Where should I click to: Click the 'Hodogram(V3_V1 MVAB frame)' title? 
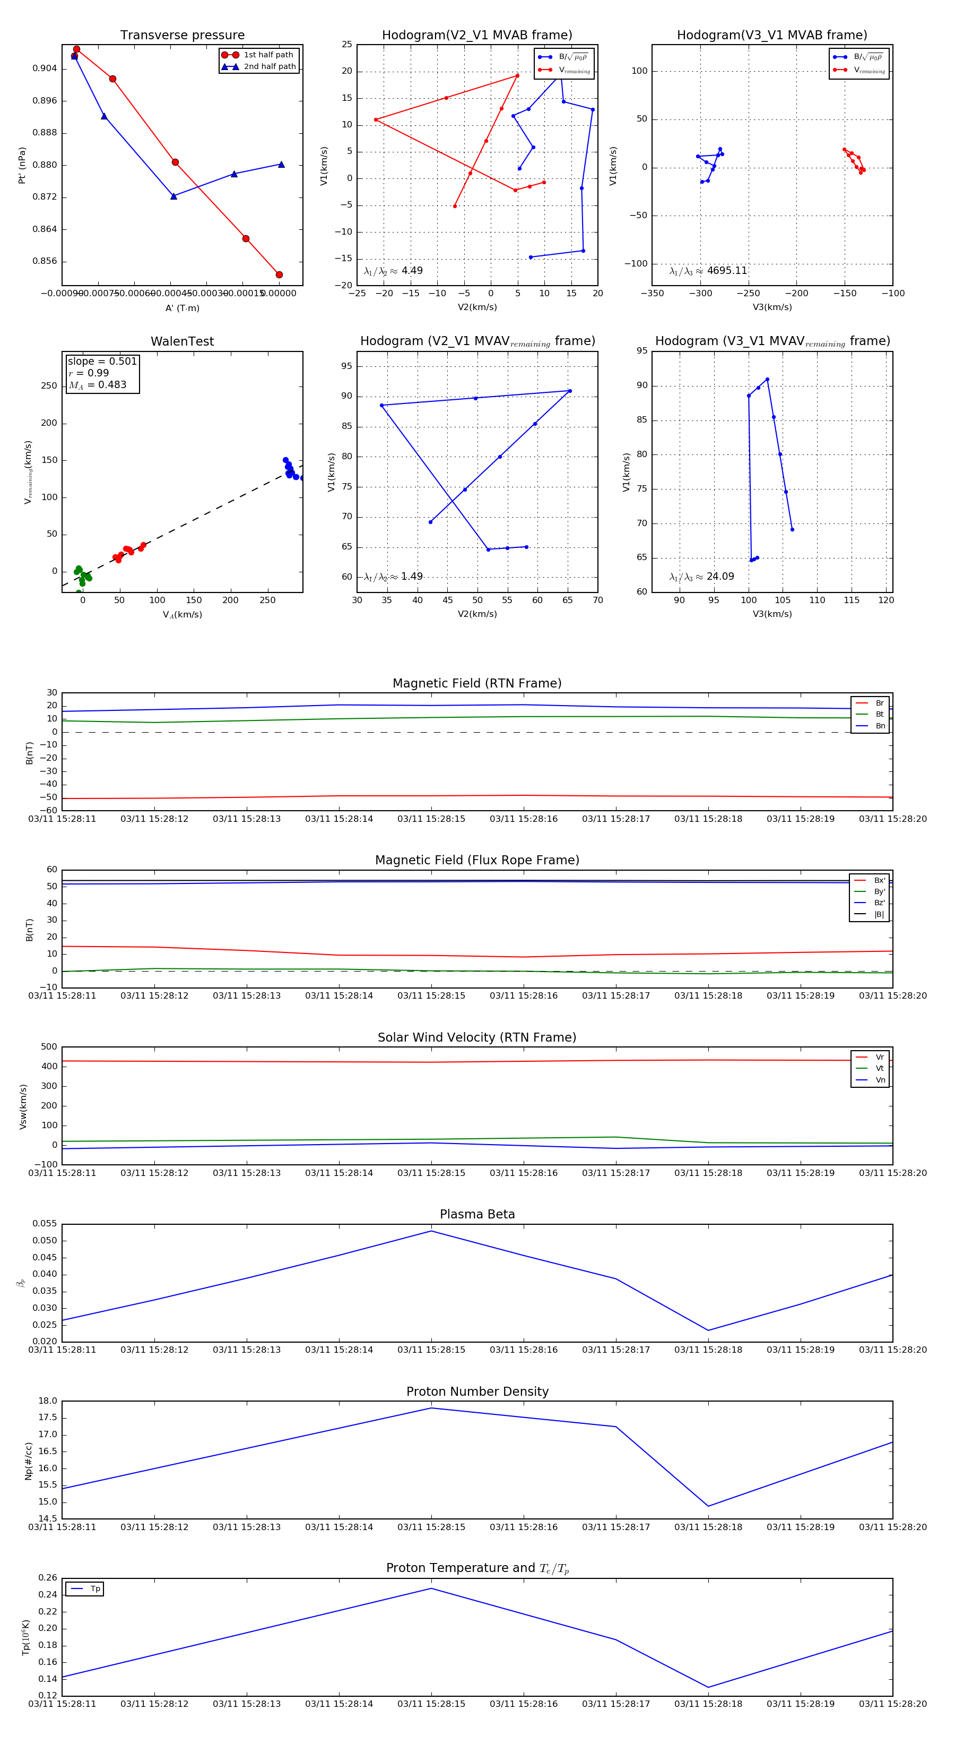[x=772, y=36]
